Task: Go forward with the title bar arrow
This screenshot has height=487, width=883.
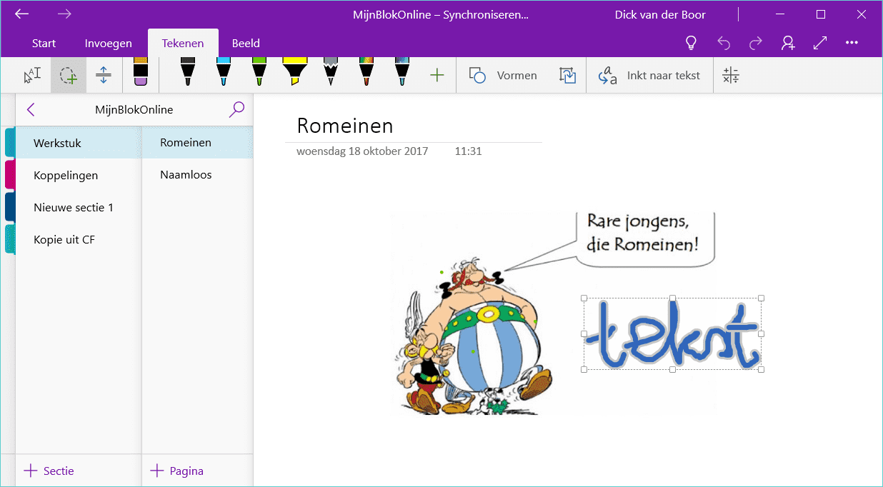Action: pos(65,14)
